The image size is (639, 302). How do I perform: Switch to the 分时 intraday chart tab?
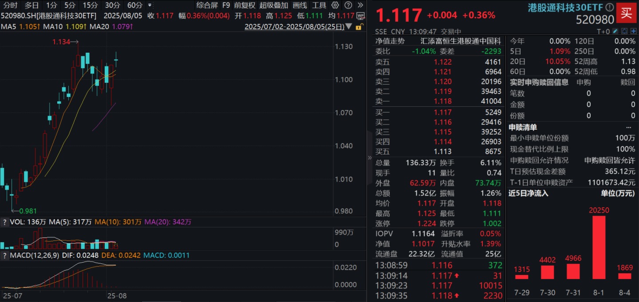[9, 5]
